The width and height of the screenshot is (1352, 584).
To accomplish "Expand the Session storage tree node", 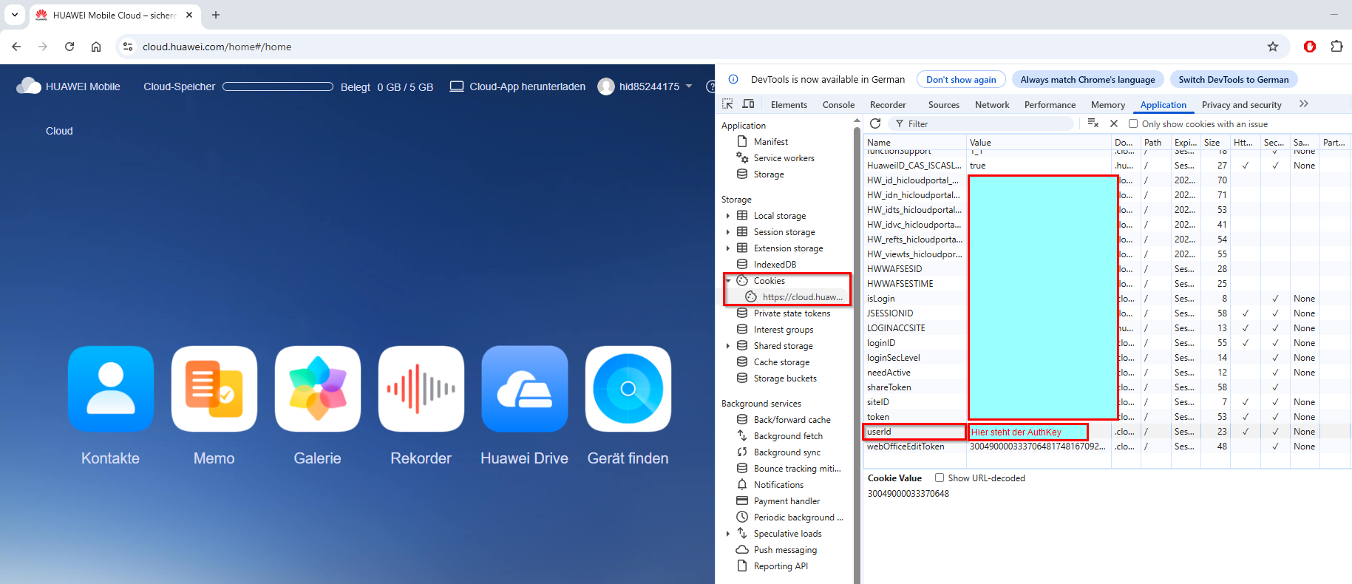I will 728,232.
